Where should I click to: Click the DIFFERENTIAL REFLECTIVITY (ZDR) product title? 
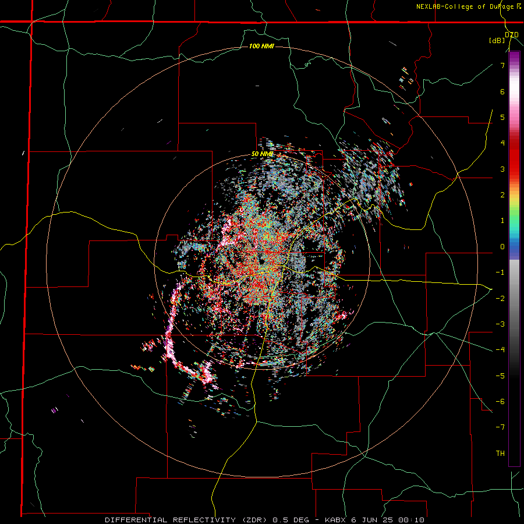[185, 520]
